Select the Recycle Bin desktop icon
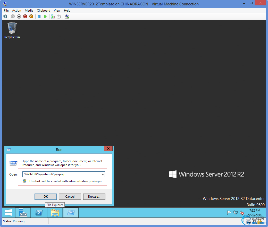Image resolution: width=268 pixels, height=227 pixels. [12, 31]
